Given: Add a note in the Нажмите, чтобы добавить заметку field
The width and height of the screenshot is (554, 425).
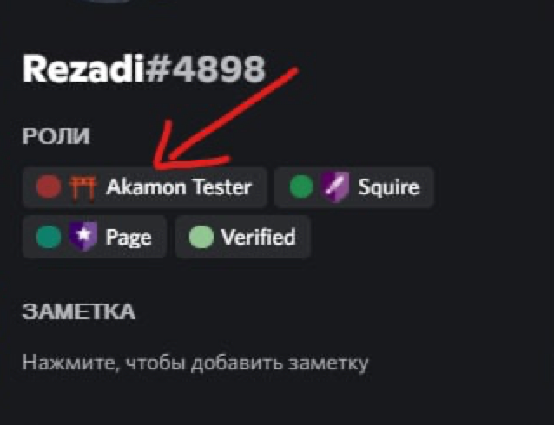Looking at the screenshot, I should point(195,363).
